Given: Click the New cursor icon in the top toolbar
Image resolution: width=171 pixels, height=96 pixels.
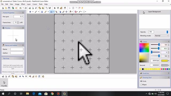Looking at the screenshot, I should pos(3,8).
